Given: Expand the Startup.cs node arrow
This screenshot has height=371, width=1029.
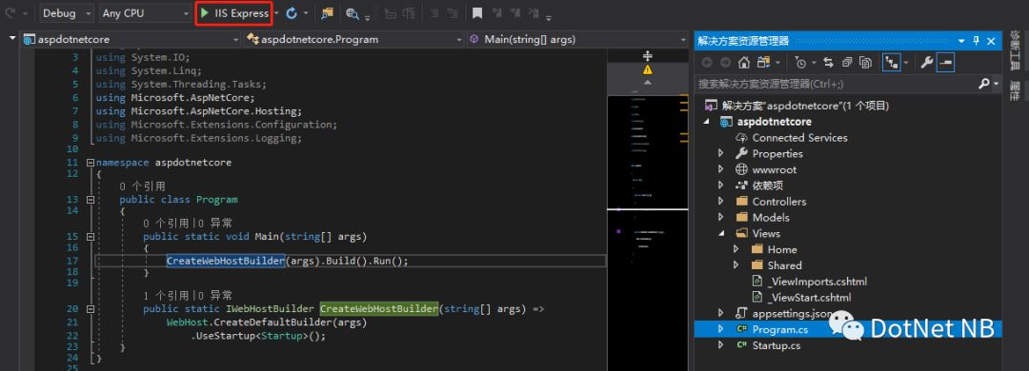Looking at the screenshot, I should click(x=721, y=344).
